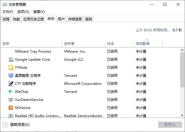Click the Realtek HD Audio icon

[x=11, y=116]
